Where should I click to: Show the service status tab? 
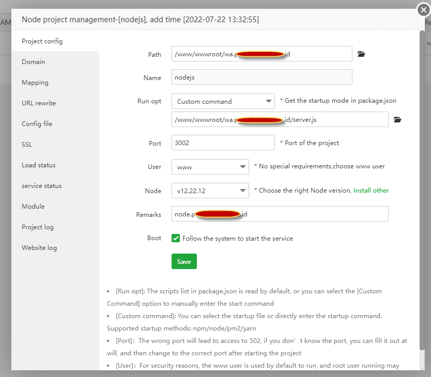pyautogui.click(x=41, y=186)
